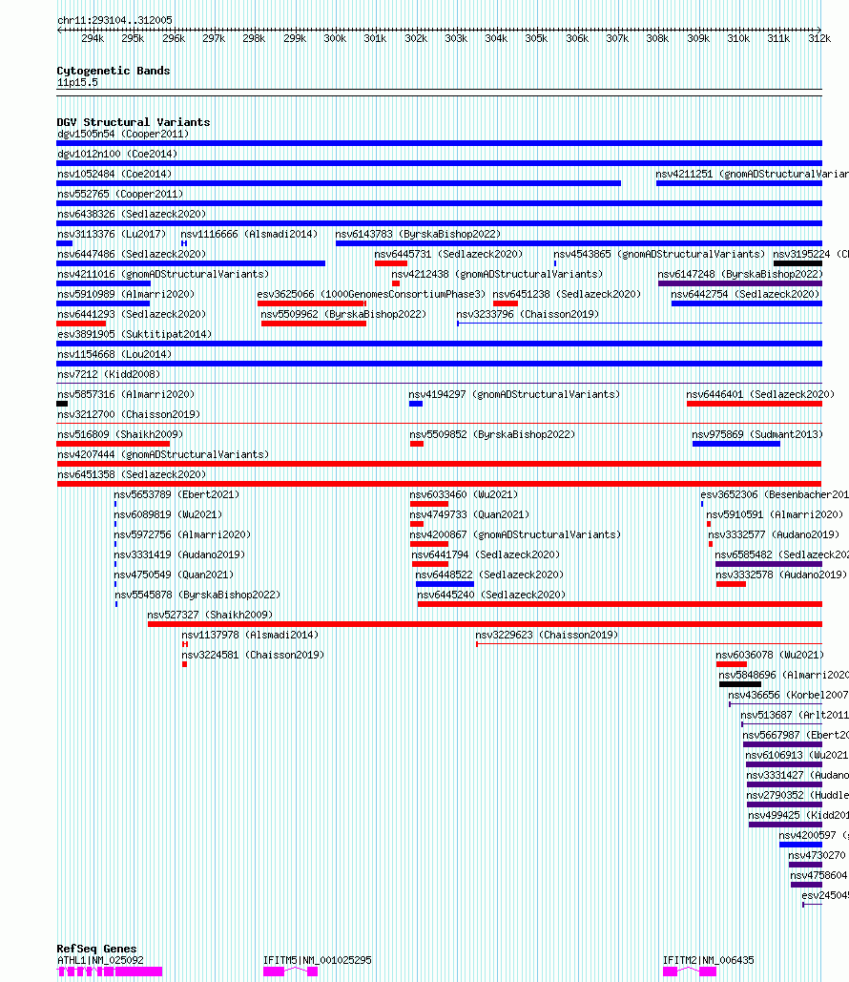Click nsv5545878 (ByrskaBishop2022) label

coord(197,595)
